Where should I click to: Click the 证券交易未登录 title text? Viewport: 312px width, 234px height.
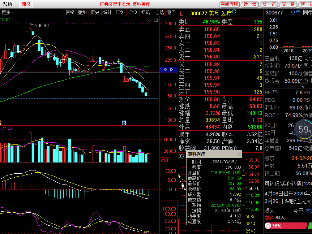tap(115, 4)
